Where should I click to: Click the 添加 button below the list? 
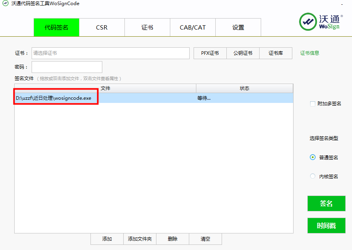(107, 239)
